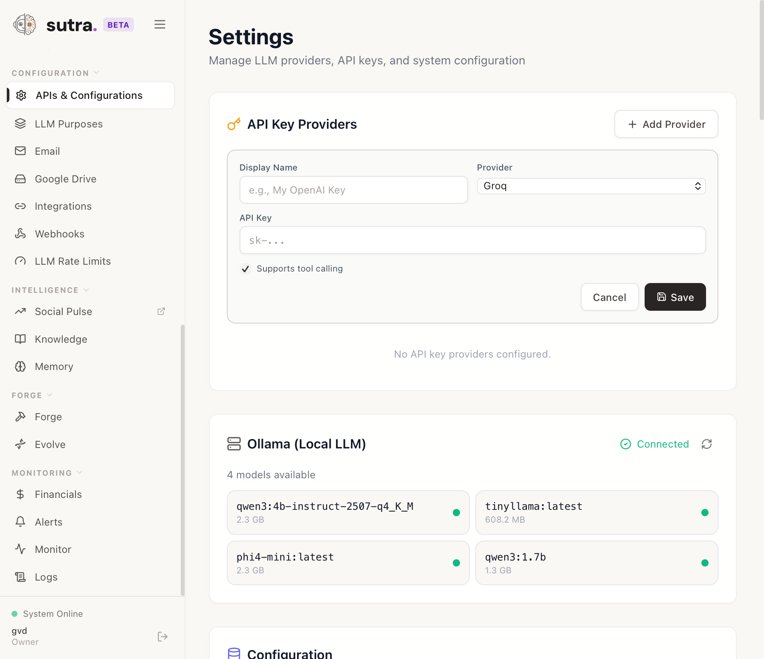764x659 pixels.
Task: Select the qwen3:4b-instruct-2507-q4_K_M model card
Action: coord(348,512)
